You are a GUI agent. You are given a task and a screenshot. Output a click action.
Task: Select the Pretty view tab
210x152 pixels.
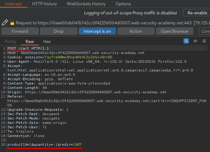tap(10, 42)
